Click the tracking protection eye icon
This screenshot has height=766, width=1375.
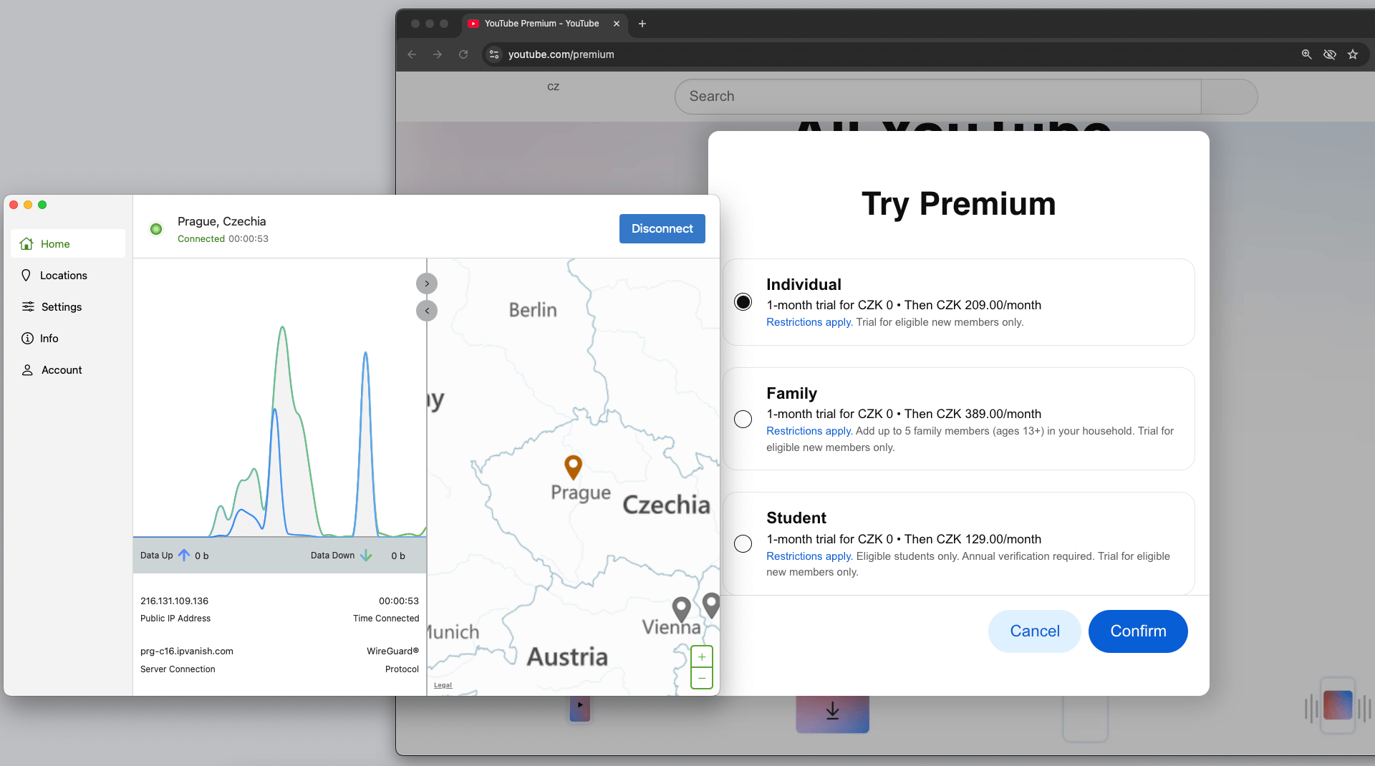coord(1330,54)
